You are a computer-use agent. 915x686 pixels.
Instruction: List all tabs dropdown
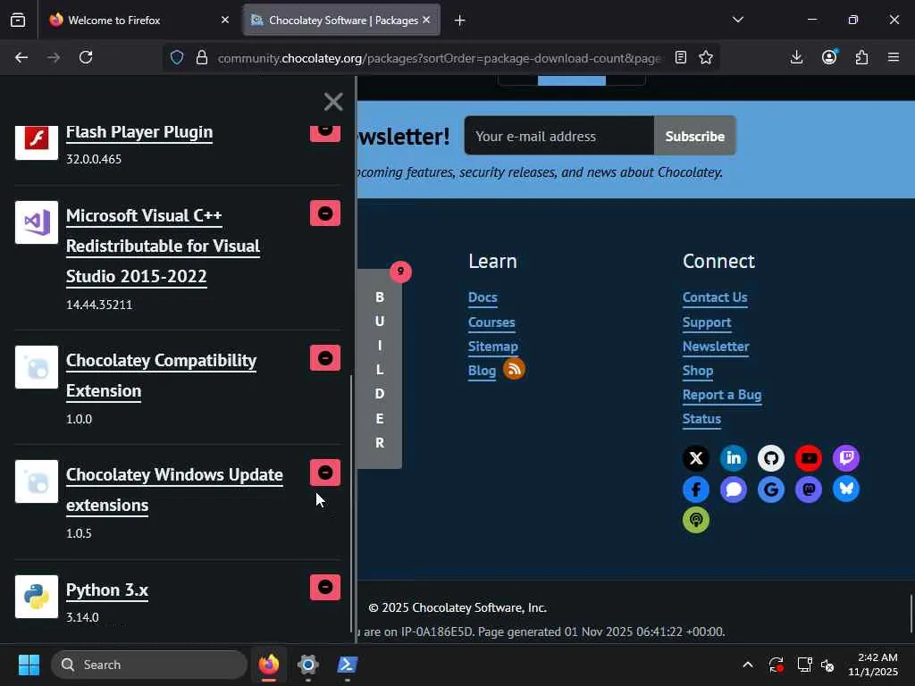point(737,20)
